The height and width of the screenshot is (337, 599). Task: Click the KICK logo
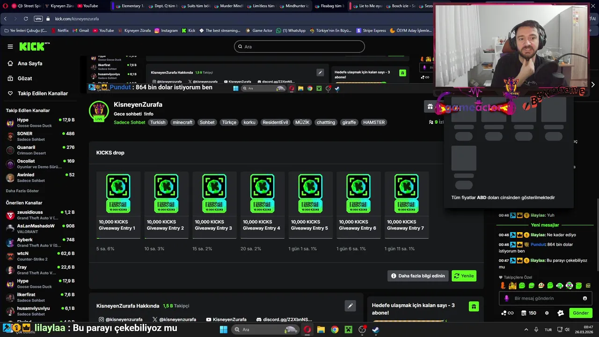click(34, 46)
